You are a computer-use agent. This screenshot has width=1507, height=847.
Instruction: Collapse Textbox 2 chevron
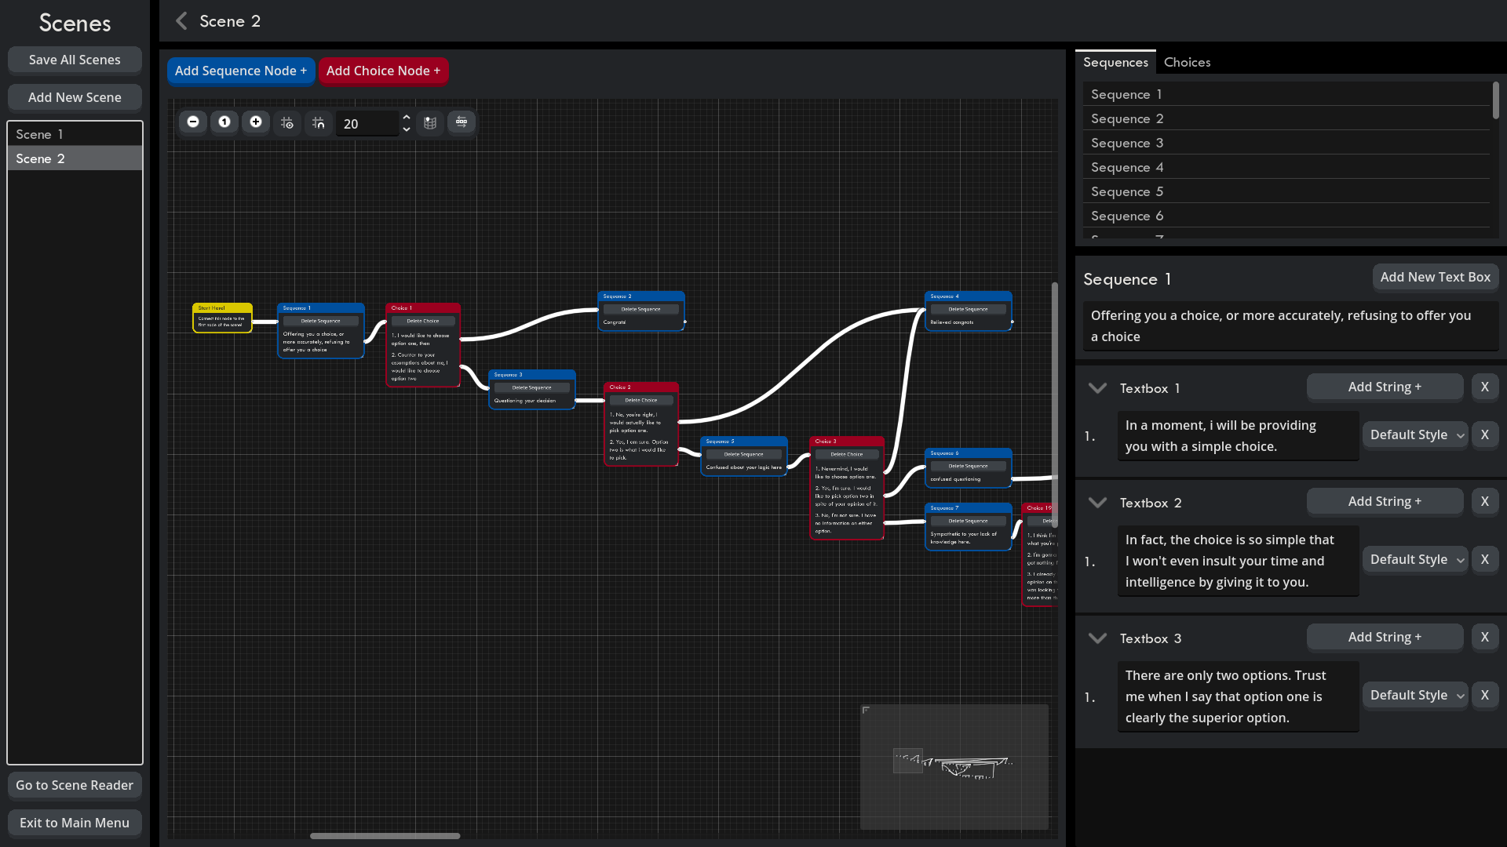pyautogui.click(x=1097, y=503)
